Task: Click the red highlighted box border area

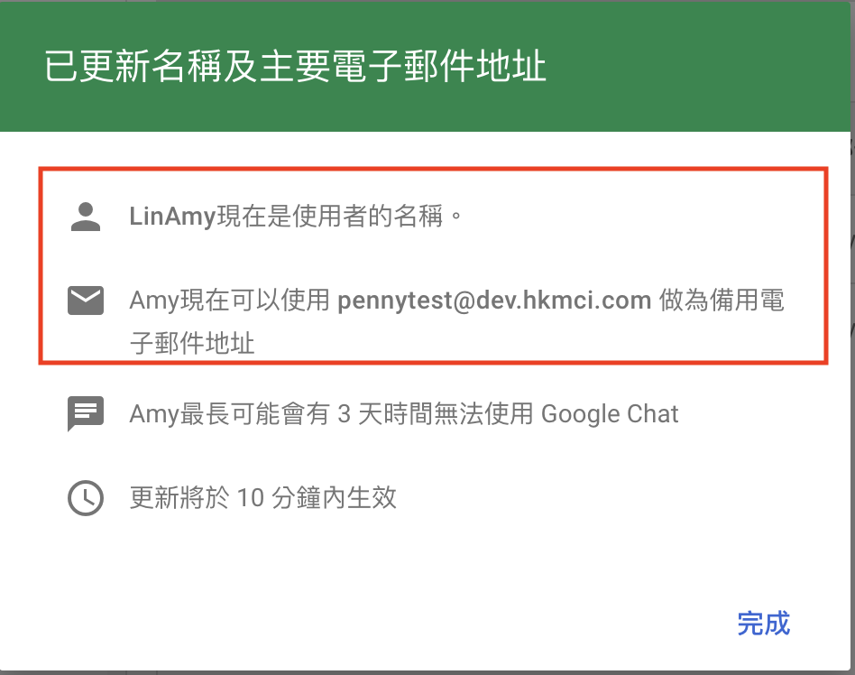Action: (434, 169)
